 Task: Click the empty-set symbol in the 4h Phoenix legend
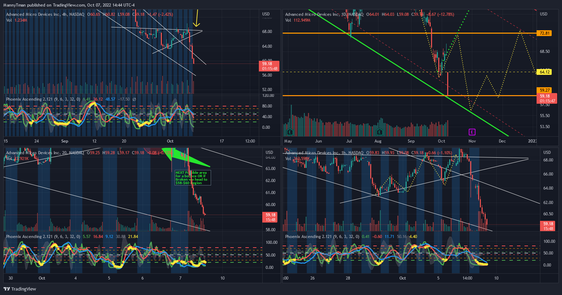(134, 99)
